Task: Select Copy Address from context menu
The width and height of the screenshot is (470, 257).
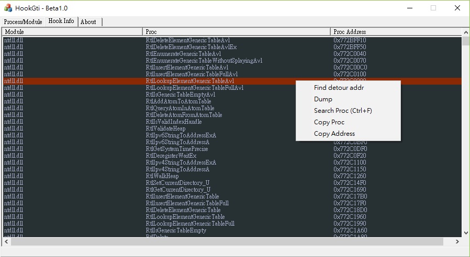Action: (348, 134)
